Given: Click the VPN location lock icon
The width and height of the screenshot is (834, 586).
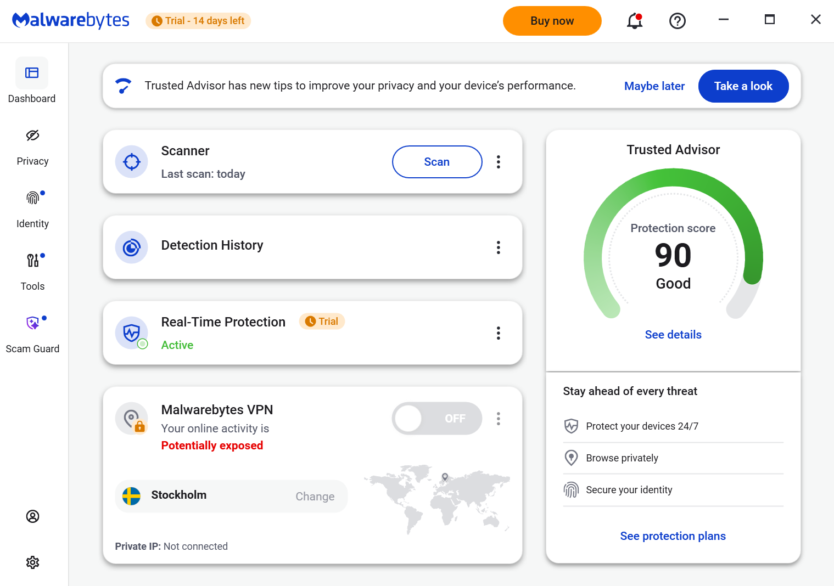Looking at the screenshot, I should [x=131, y=419].
